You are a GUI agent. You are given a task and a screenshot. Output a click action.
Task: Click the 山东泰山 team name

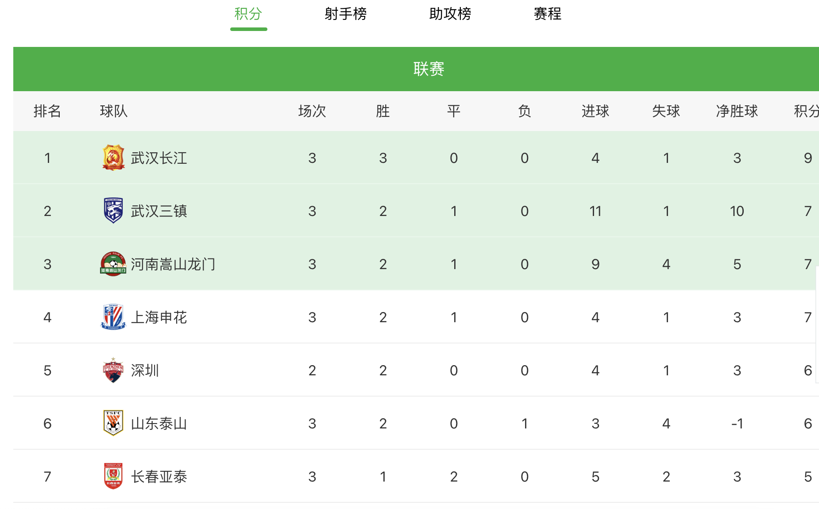coord(159,424)
